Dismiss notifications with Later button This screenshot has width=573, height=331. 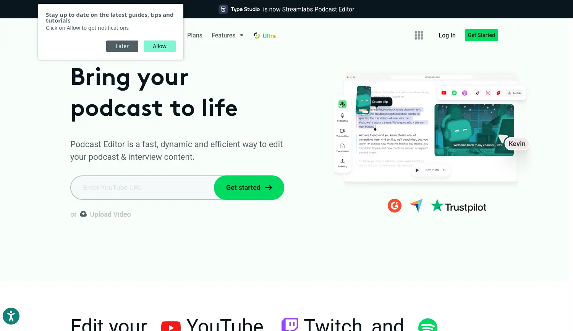pos(122,46)
